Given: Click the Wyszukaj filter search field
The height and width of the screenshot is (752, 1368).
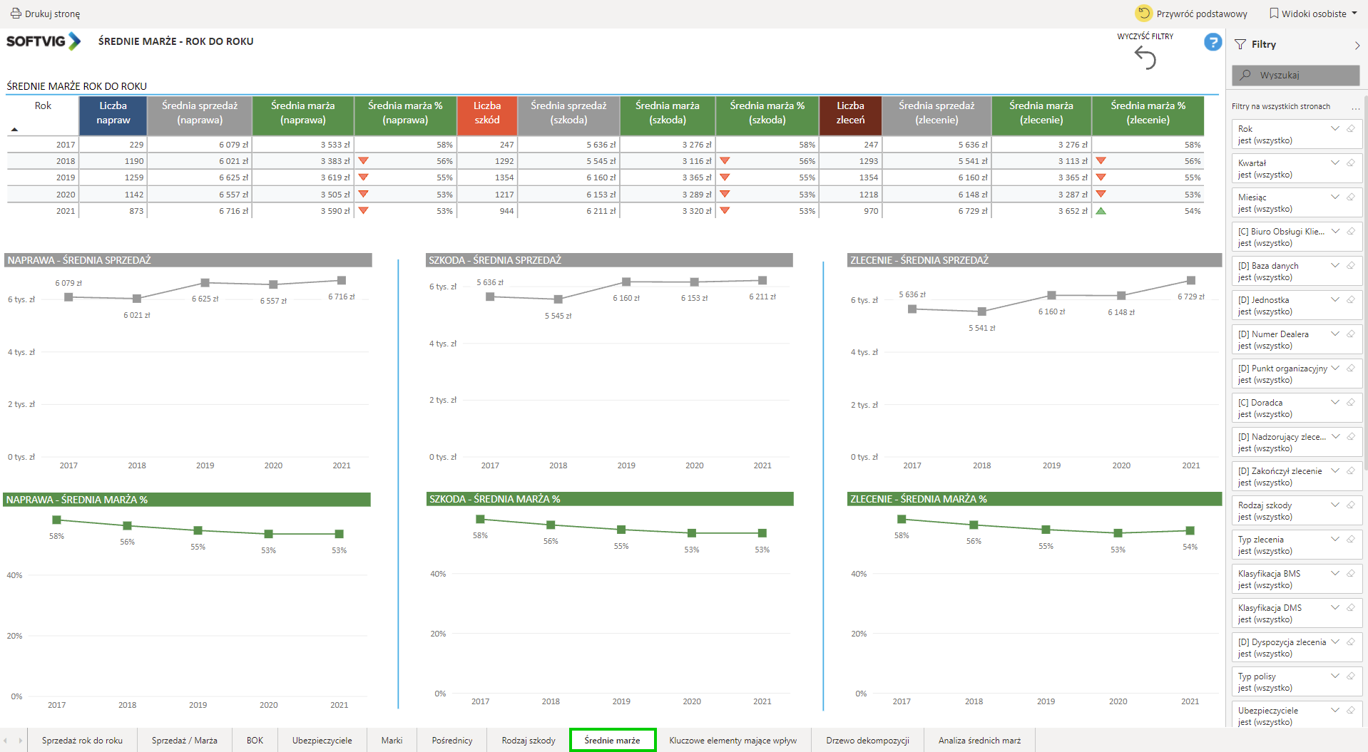Looking at the screenshot, I should tap(1295, 76).
